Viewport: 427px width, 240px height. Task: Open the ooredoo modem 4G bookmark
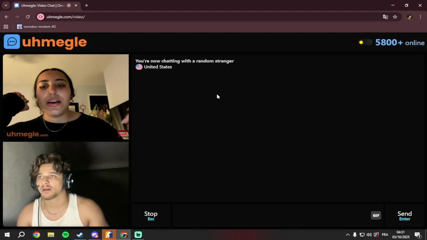pos(37,27)
